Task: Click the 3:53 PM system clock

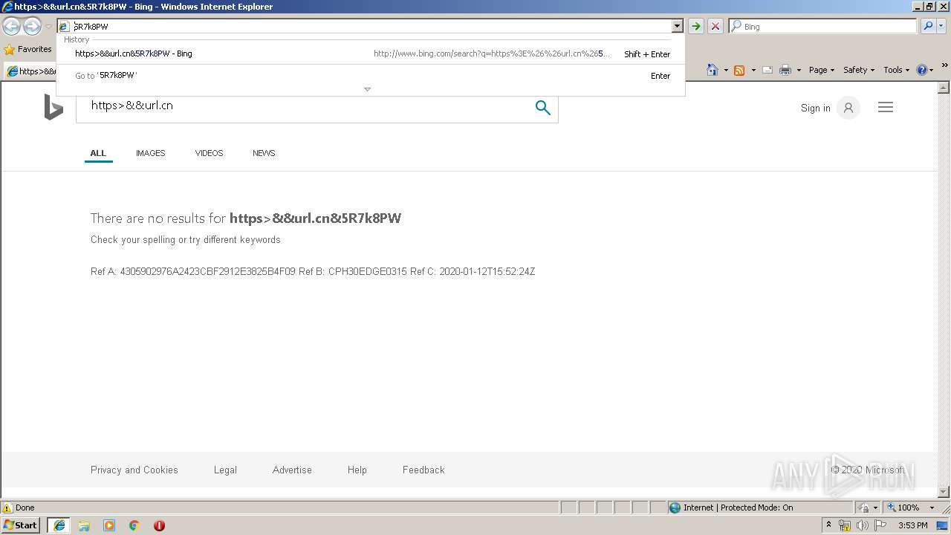Action: click(x=912, y=525)
